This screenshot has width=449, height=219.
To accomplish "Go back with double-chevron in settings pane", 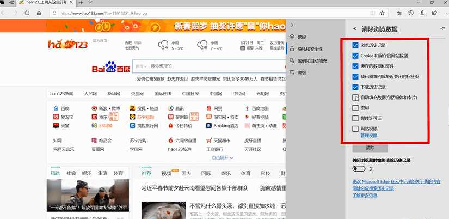I will click(354, 29).
